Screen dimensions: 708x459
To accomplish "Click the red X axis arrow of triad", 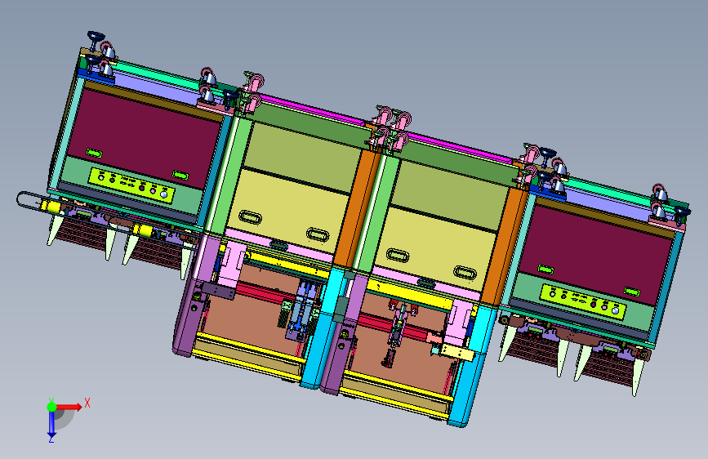I will click(68, 407).
